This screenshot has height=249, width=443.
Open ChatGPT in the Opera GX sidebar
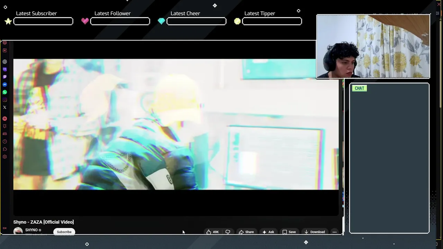tap(5, 62)
